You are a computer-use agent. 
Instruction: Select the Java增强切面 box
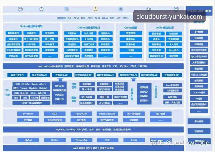click(172, 85)
